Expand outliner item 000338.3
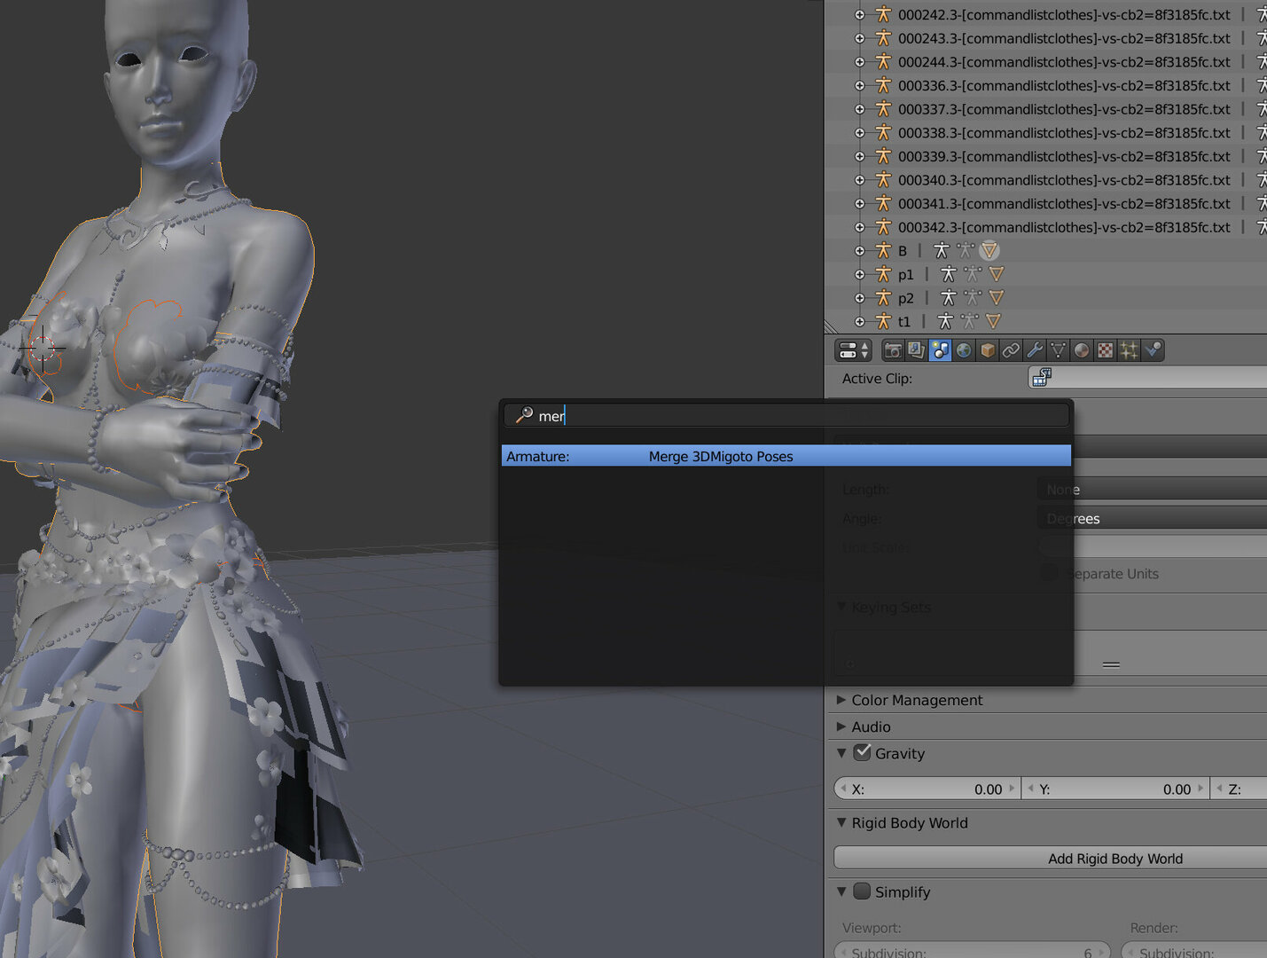 click(859, 133)
